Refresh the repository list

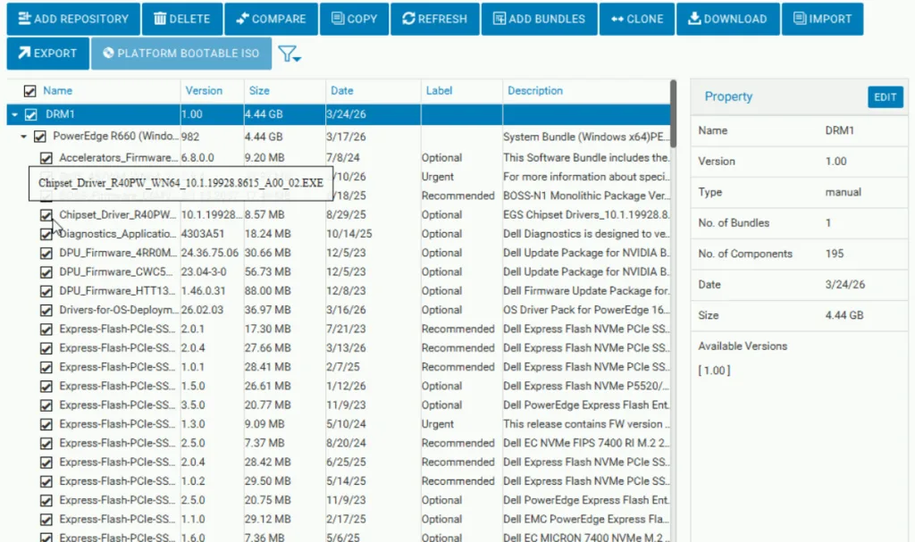click(x=434, y=19)
